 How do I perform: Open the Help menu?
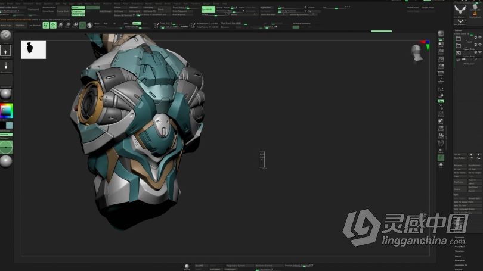pyautogui.click(x=225, y=4)
